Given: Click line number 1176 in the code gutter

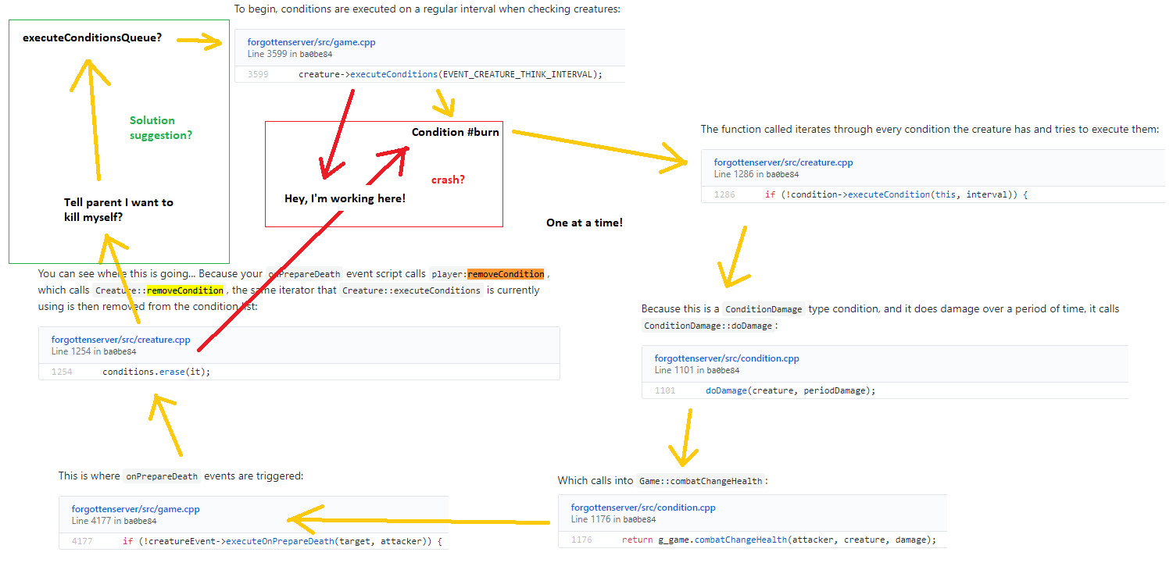Looking at the screenshot, I should tap(581, 540).
